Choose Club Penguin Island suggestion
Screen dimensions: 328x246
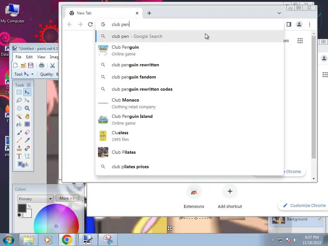tap(190, 120)
